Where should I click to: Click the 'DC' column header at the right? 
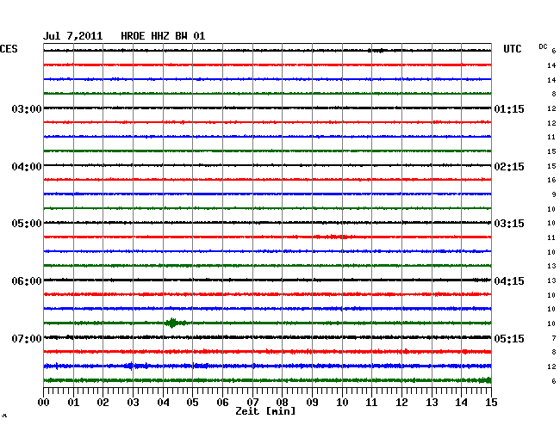543,46
